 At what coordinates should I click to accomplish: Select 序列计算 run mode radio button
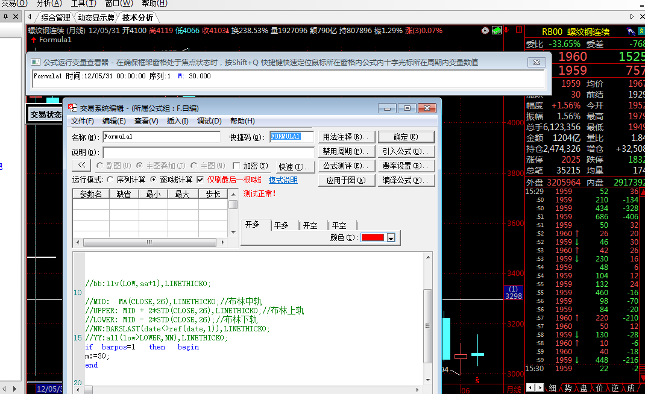(110, 180)
